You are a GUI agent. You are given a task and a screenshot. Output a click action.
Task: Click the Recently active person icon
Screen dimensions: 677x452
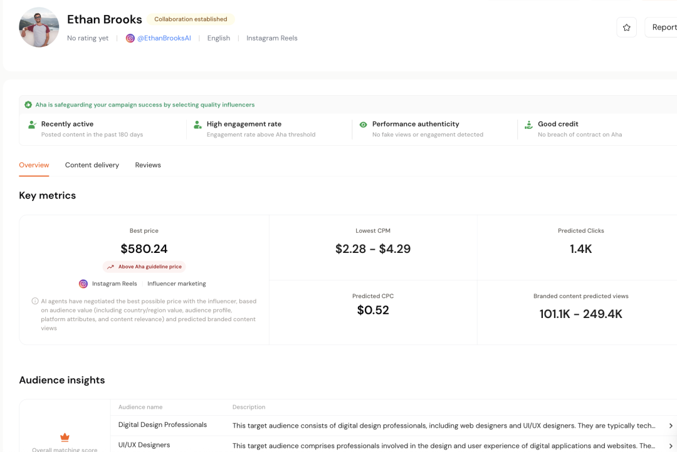coord(33,125)
